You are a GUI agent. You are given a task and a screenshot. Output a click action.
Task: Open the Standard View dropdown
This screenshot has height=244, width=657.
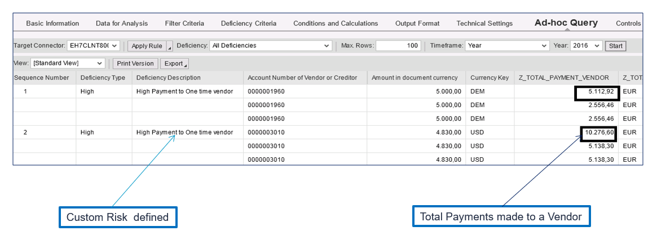[x=68, y=63]
